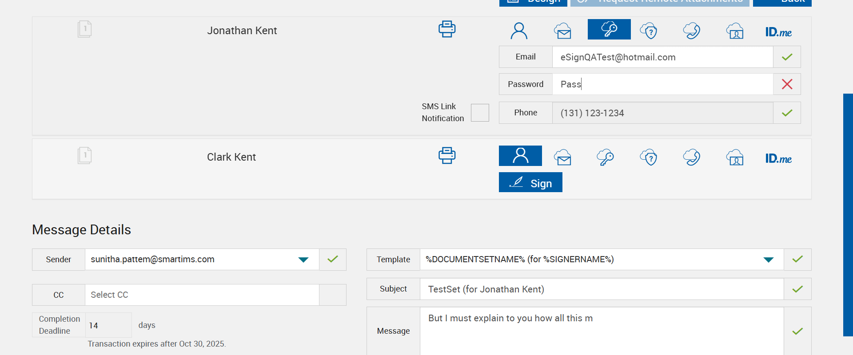853x355 pixels.
Task: Choose ID.me verification for Jonathan Kent
Action: 778,32
